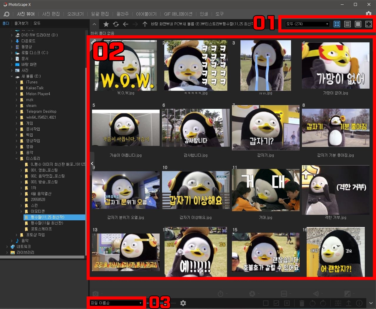Open the 파일 이름순 sort dropdown
Viewport: 376px width, 309px height.
coord(116,303)
